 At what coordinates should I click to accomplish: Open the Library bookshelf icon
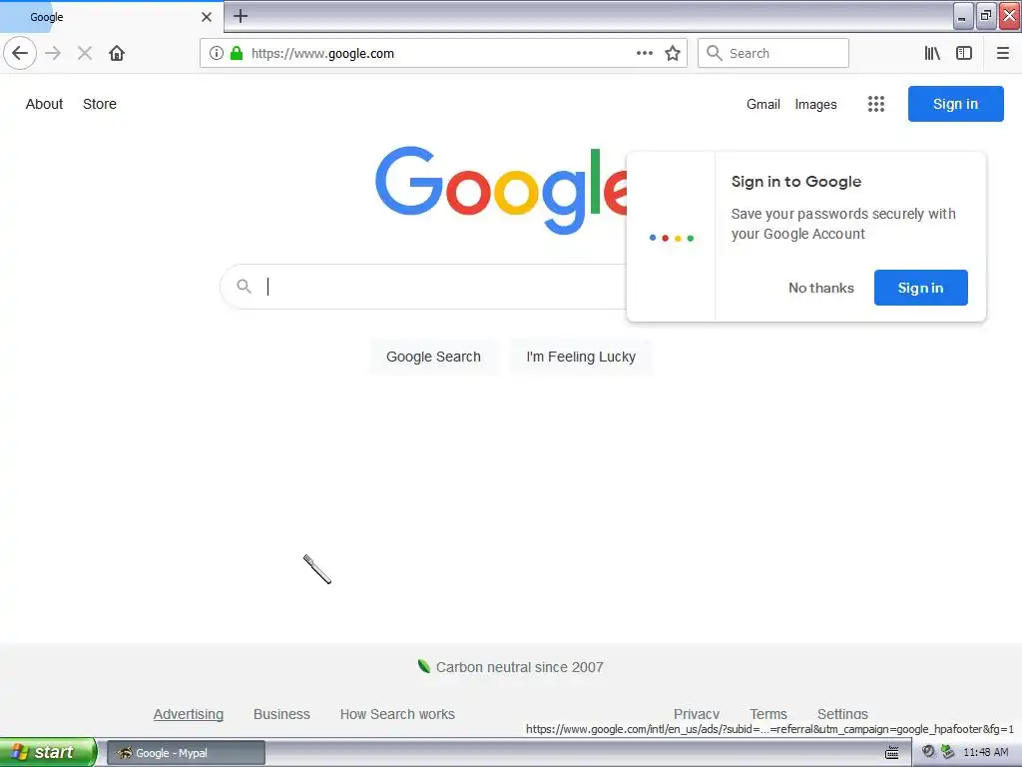click(932, 54)
